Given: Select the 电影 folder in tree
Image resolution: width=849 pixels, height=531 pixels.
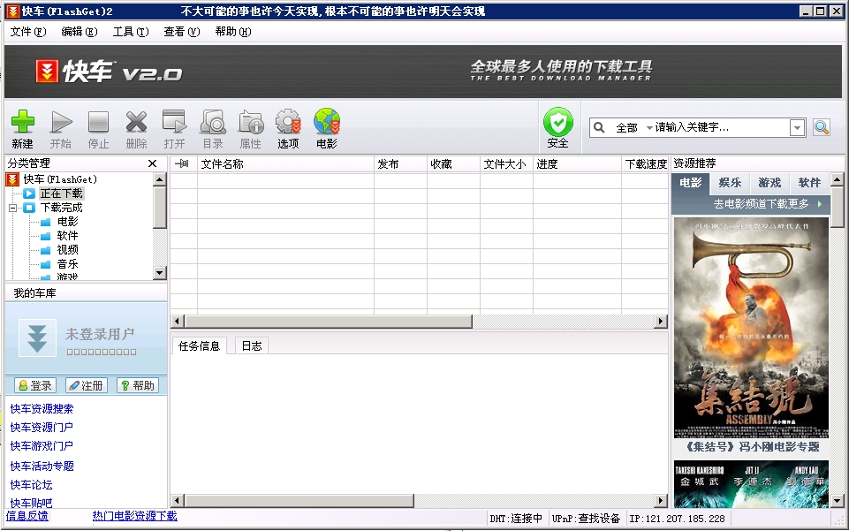Looking at the screenshot, I should (68, 222).
